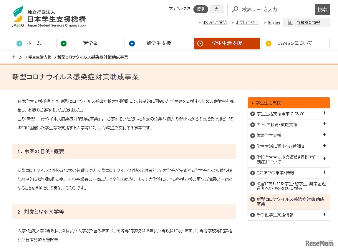Click the magnifying glass search icon

coord(235,9)
